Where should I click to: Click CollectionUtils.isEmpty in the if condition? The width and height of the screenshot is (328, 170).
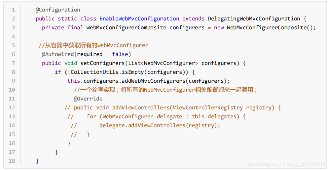[x=107, y=72]
